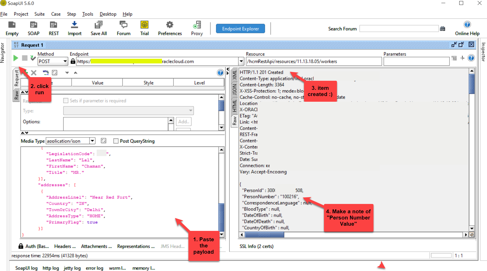Image resolution: width=487 pixels, height=271 pixels.
Task: Add assertion to test case icon
Action: pyautogui.click(x=33, y=58)
